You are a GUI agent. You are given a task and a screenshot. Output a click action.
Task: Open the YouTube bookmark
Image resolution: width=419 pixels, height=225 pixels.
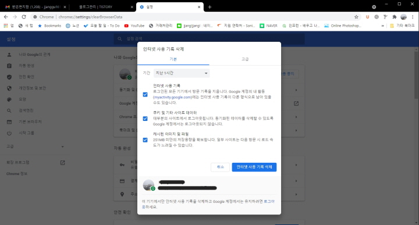coord(134,26)
